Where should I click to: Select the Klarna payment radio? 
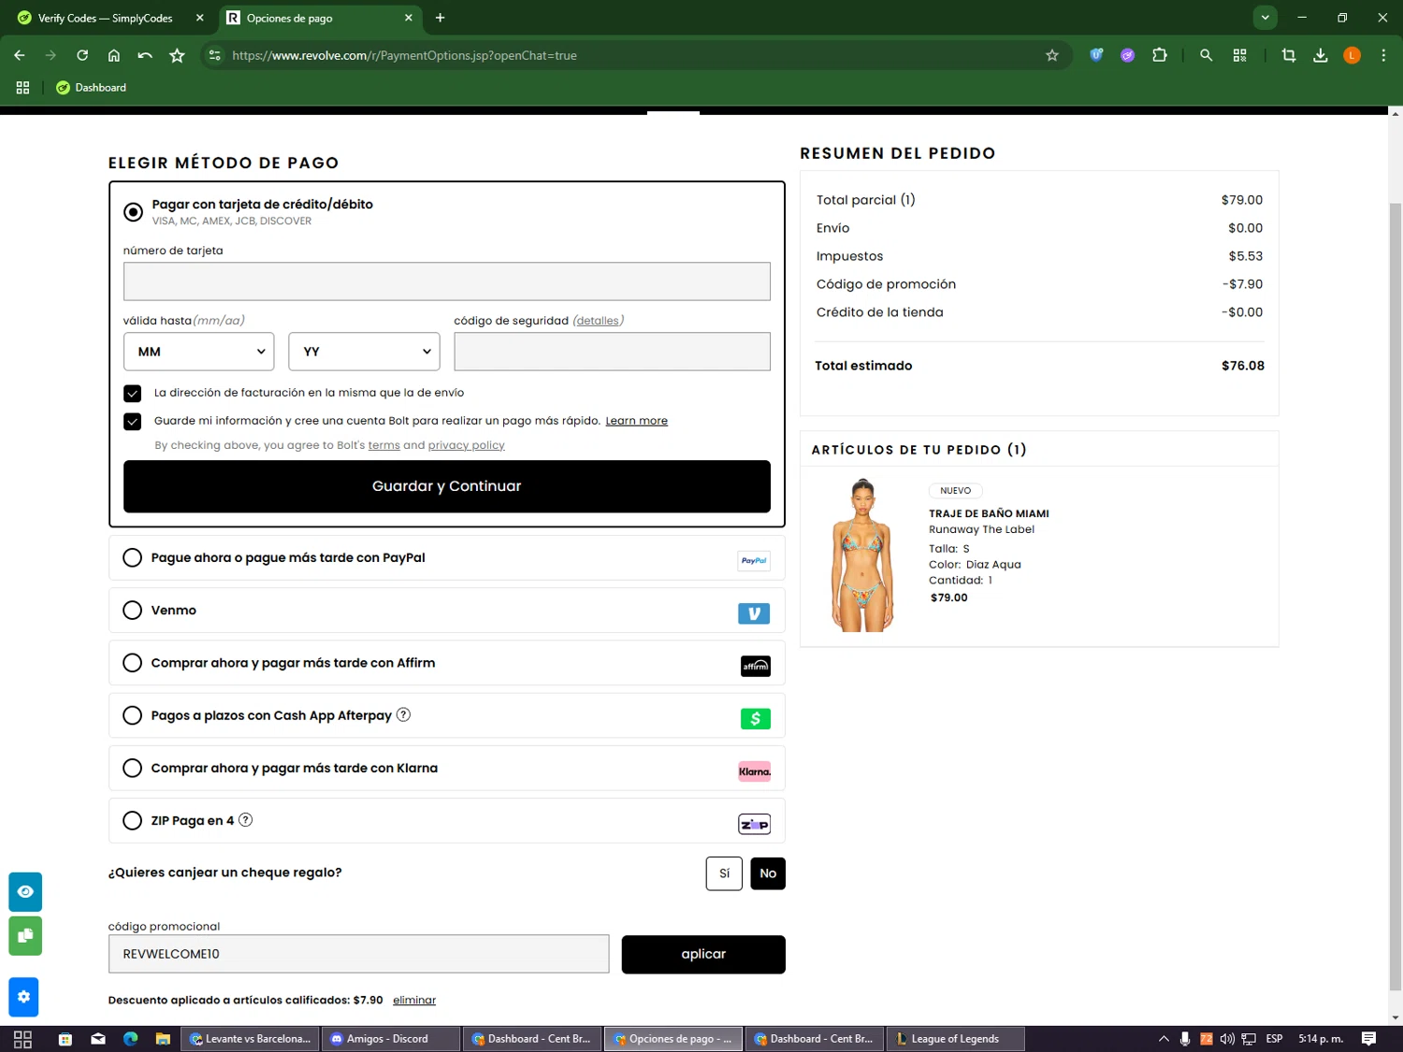click(x=133, y=769)
